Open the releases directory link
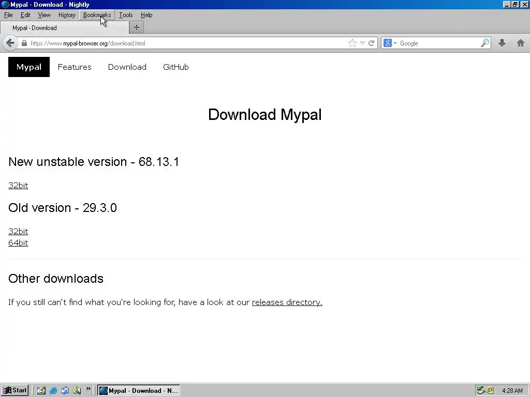The image size is (530, 397). [287, 302]
